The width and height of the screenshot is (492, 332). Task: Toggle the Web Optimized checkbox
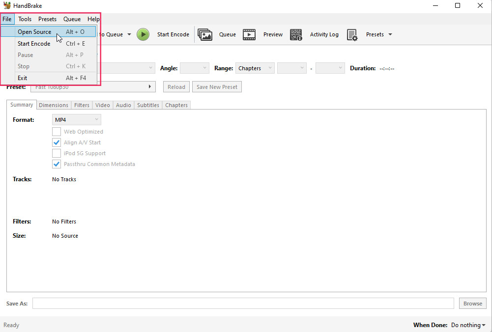click(x=57, y=132)
